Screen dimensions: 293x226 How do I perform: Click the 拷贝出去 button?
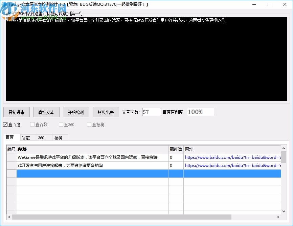point(106,112)
